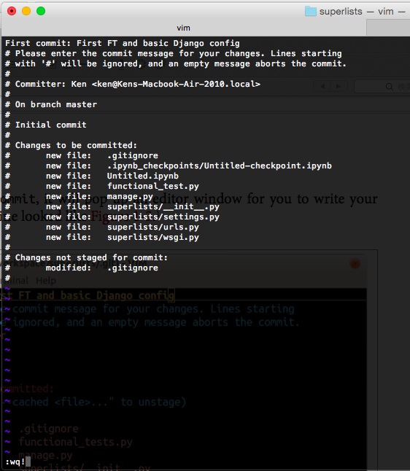
Task: Select the vim tab
Action: 183,28
